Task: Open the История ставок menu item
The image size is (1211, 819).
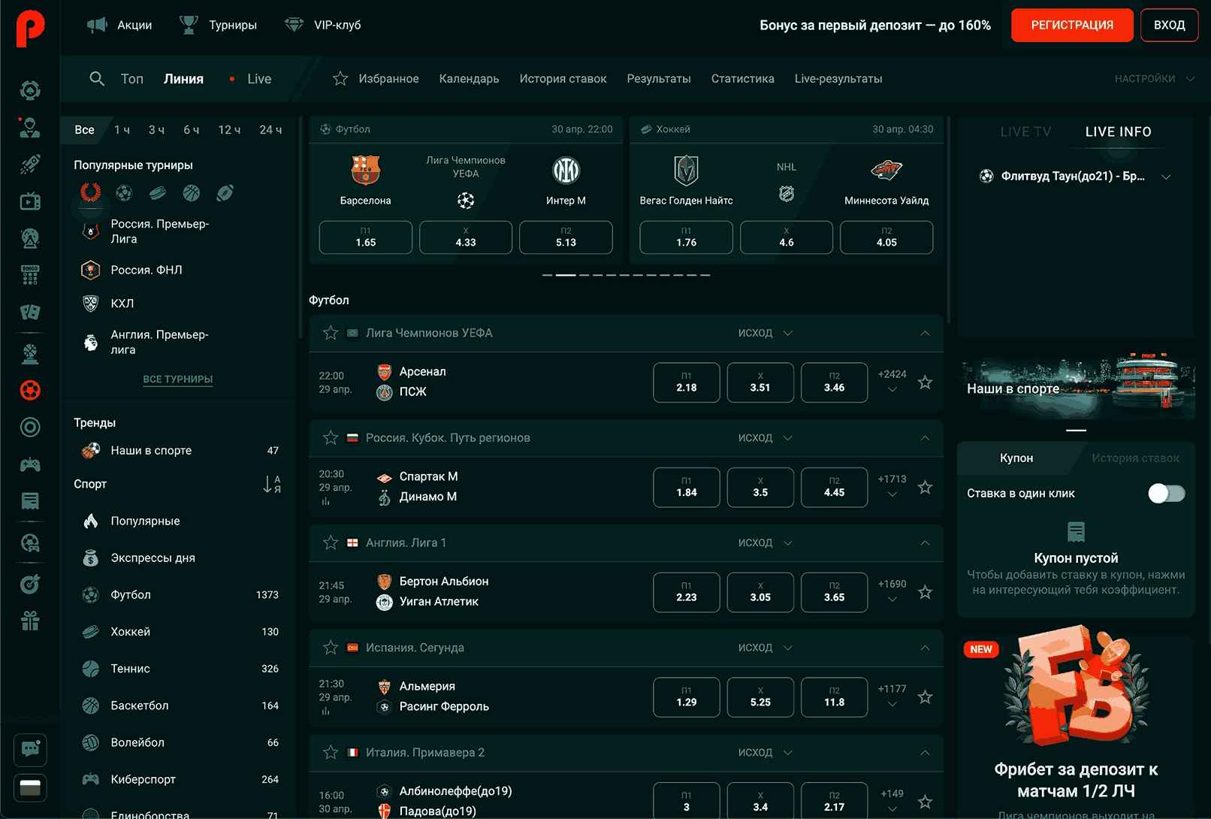Action: [563, 79]
